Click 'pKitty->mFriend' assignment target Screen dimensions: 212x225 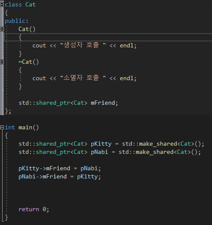click(44, 169)
